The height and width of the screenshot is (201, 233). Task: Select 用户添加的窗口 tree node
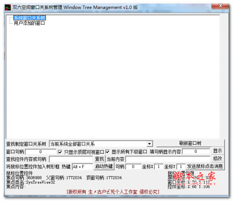pos(29,23)
